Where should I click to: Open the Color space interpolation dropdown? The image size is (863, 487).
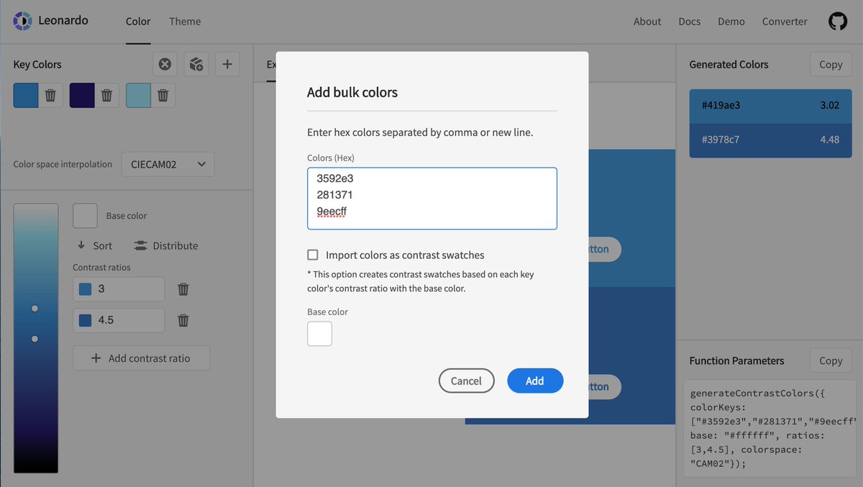(168, 164)
